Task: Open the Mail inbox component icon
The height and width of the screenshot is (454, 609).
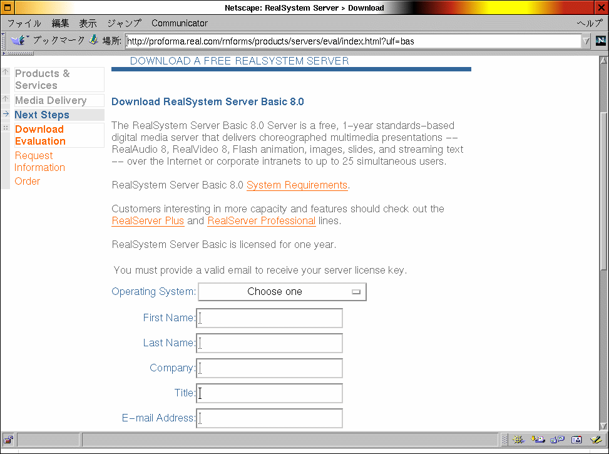Action: (538, 440)
